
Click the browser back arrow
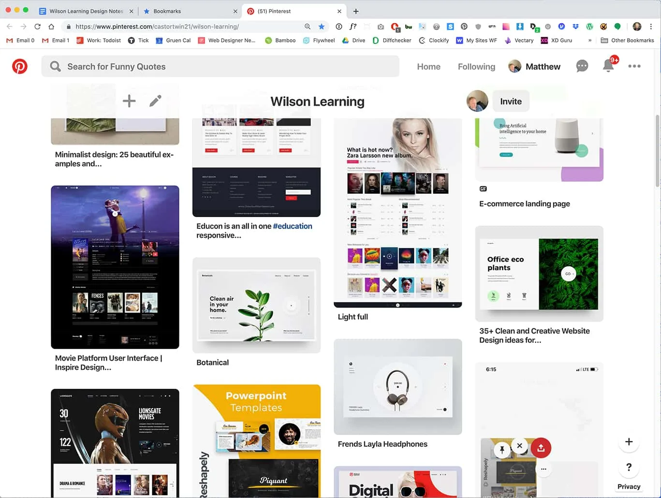[10, 27]
